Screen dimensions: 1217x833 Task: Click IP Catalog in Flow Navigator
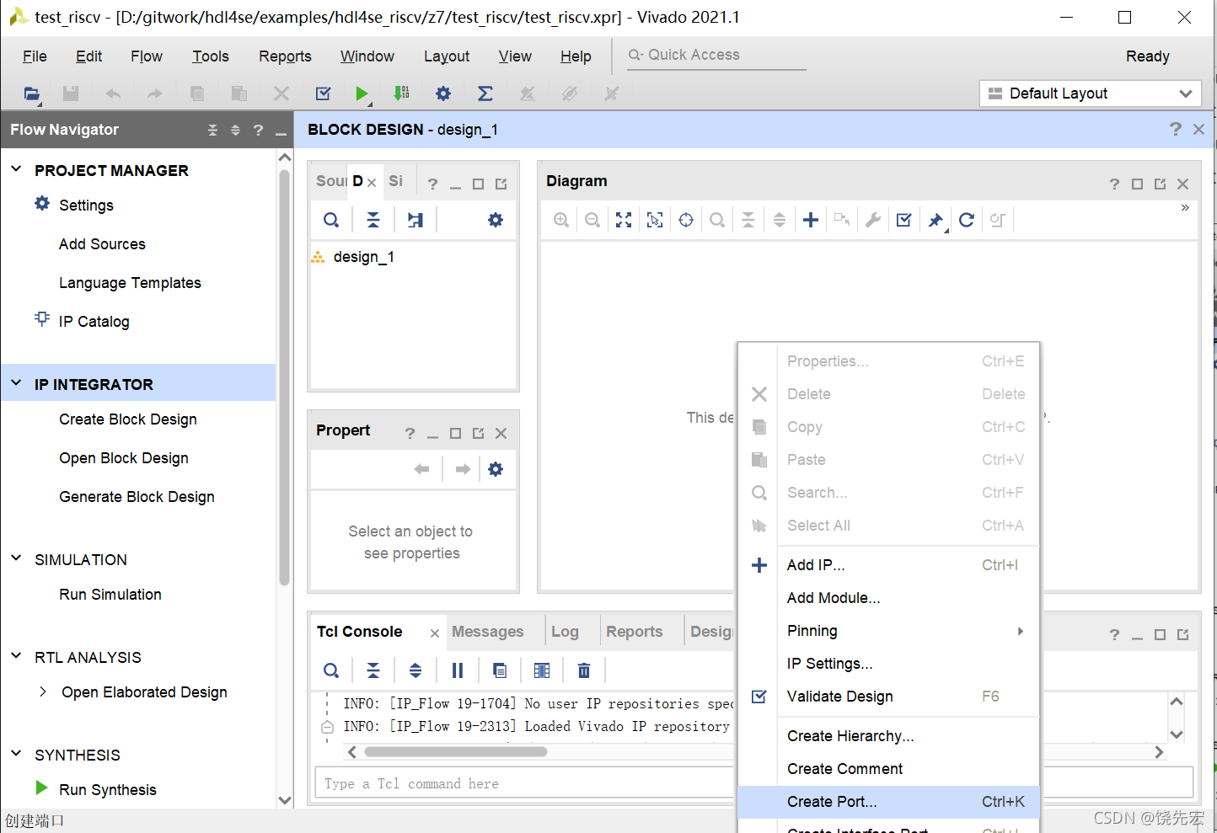click(x=94, y=322)
